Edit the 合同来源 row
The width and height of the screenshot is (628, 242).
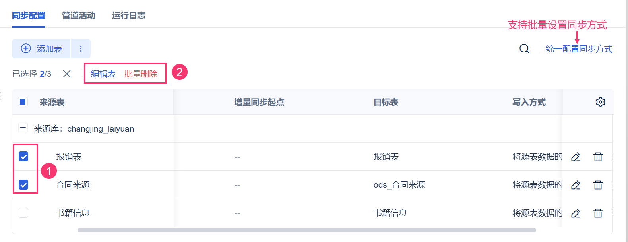pos(576,185)
